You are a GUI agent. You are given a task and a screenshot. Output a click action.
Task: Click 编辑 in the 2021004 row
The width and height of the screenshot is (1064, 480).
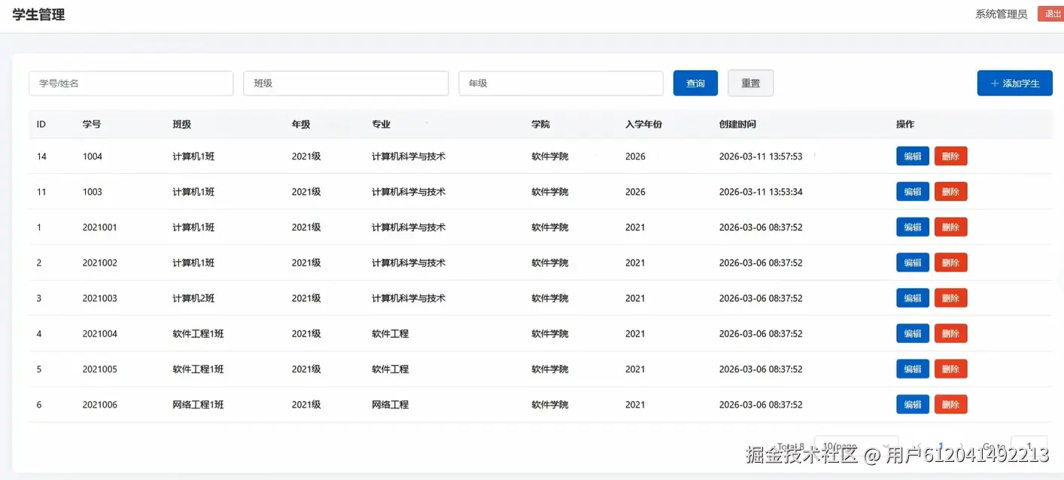[x=913, y=333]
